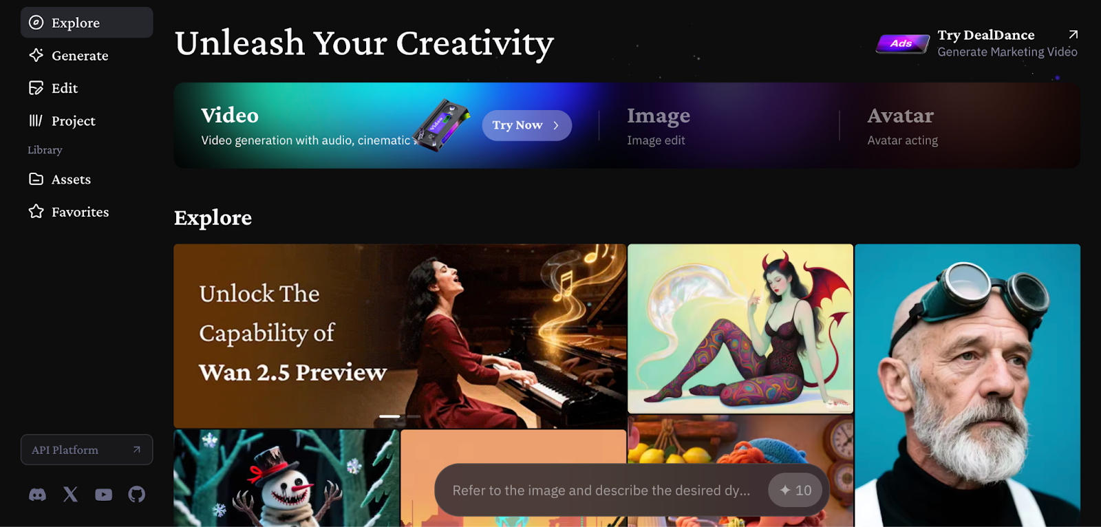This screenshot has height=527, width=1101.
Task: Open the YouTube icon link
Action: (x=103, y=494)
